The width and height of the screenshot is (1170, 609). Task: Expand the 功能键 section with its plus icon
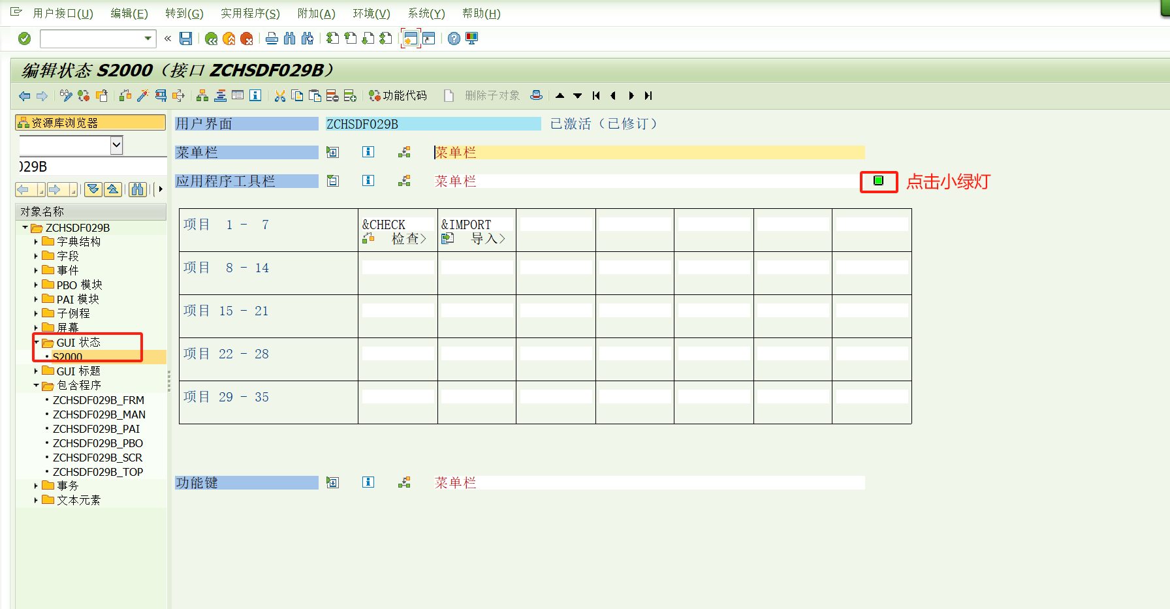(332, 482)
